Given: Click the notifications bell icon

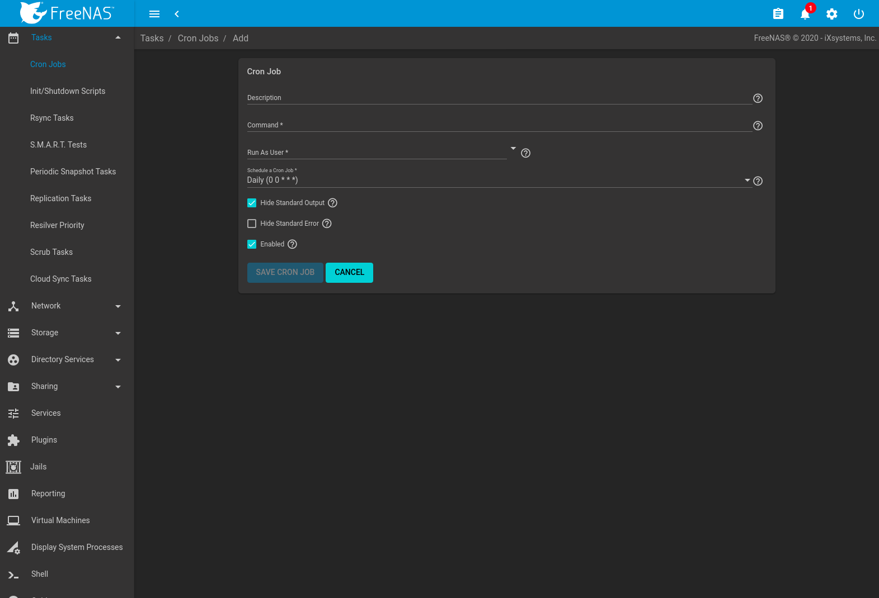Looking at the screenshot, I should tap(805, 14).
